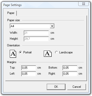Confirm settings with the OK button
92x96 pixels.
point(56,87)
